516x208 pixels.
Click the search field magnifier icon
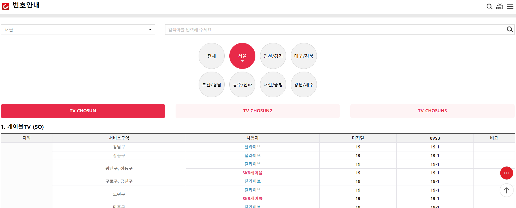(x=510, y=29)
